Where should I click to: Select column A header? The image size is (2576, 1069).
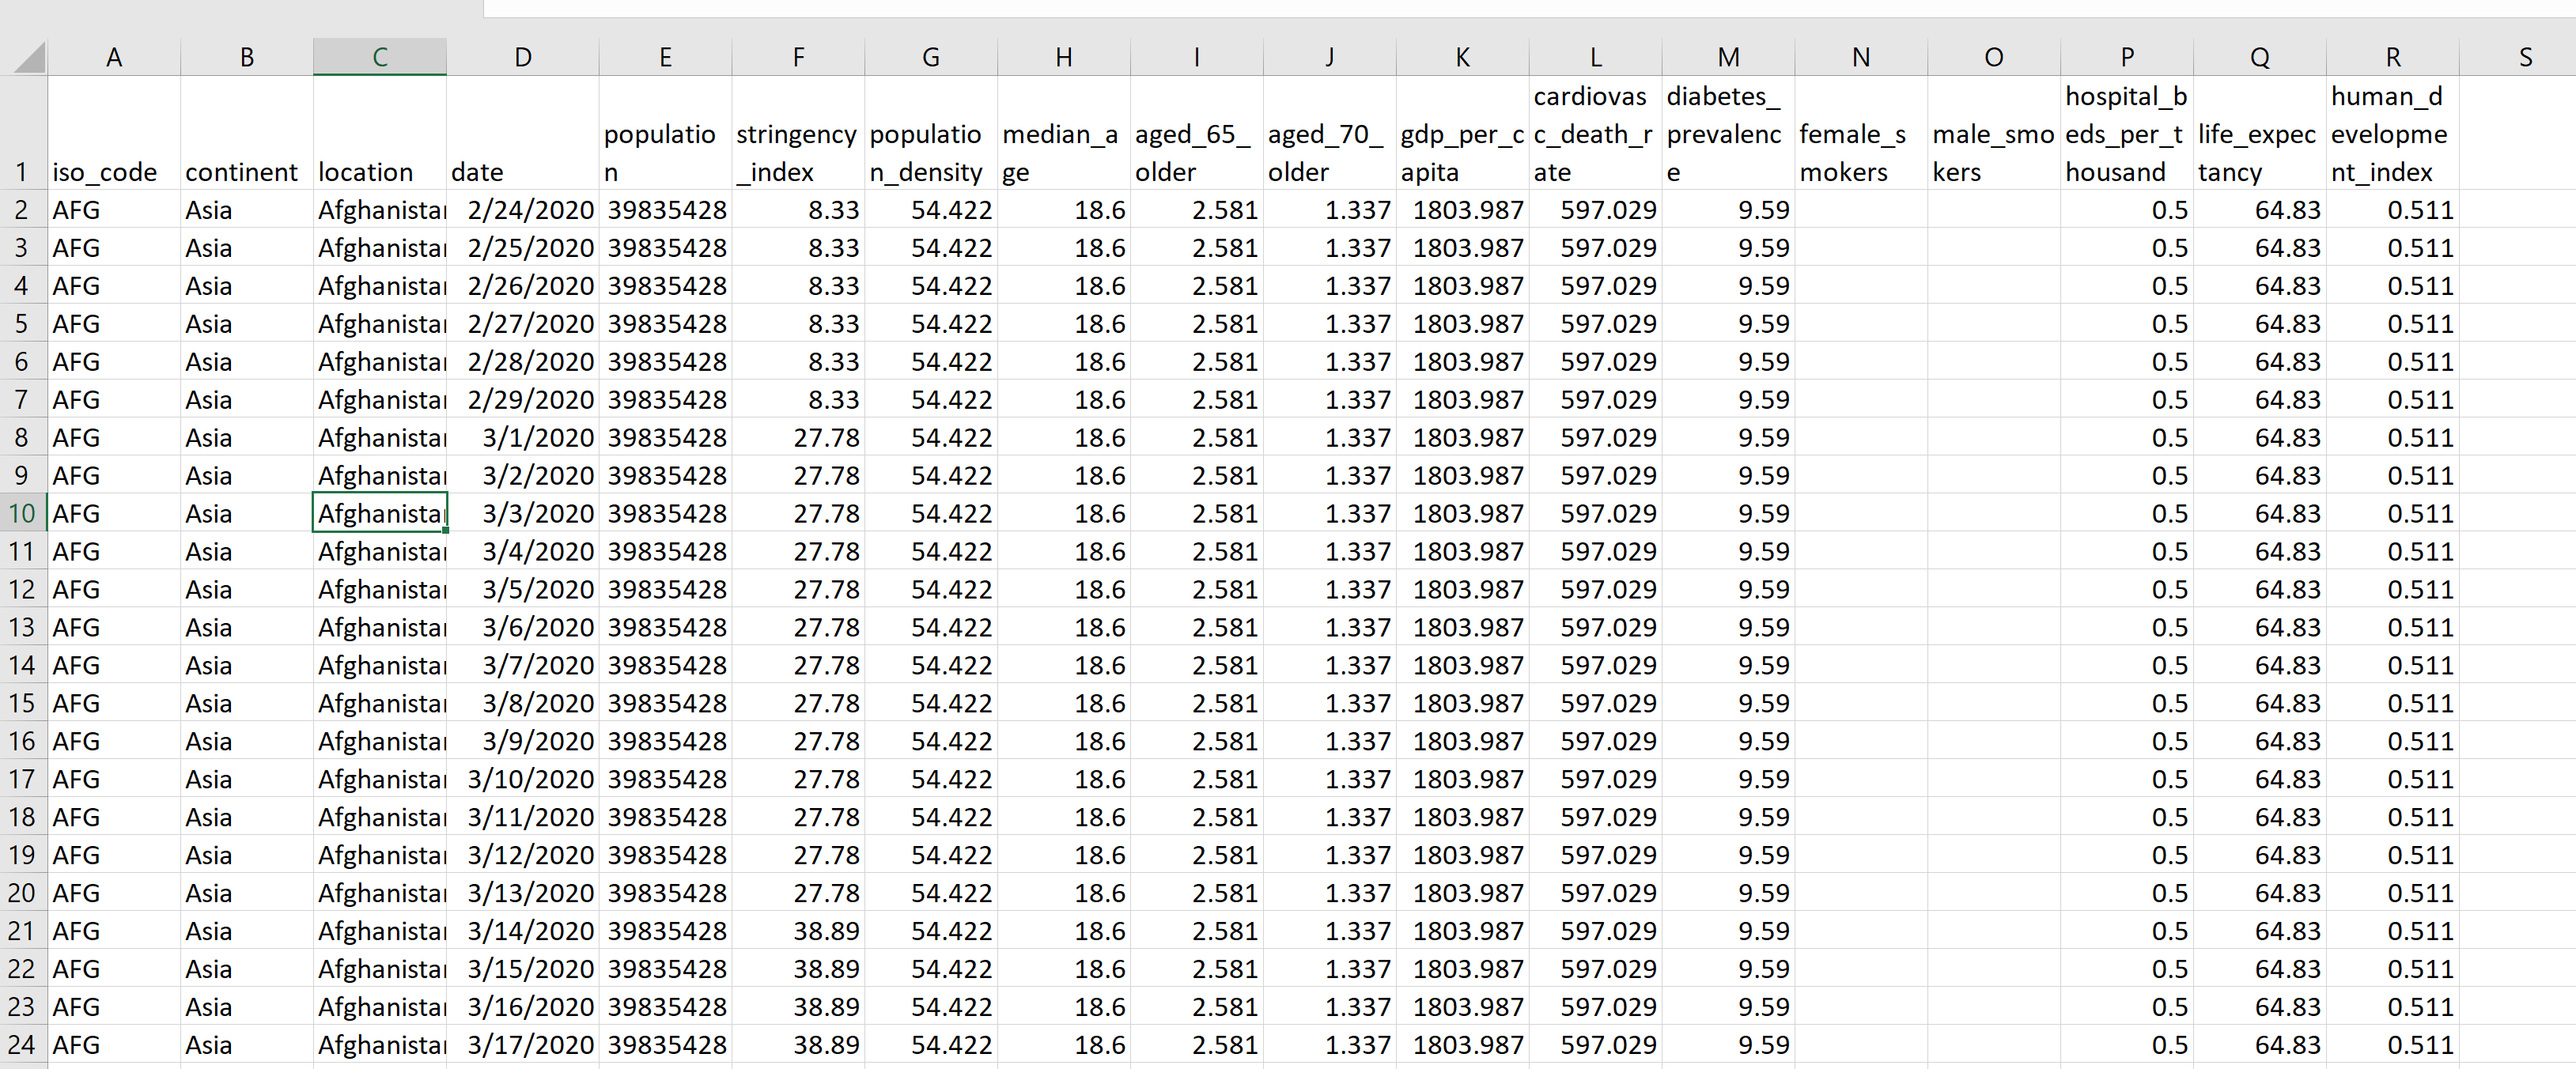pos(114,58)
